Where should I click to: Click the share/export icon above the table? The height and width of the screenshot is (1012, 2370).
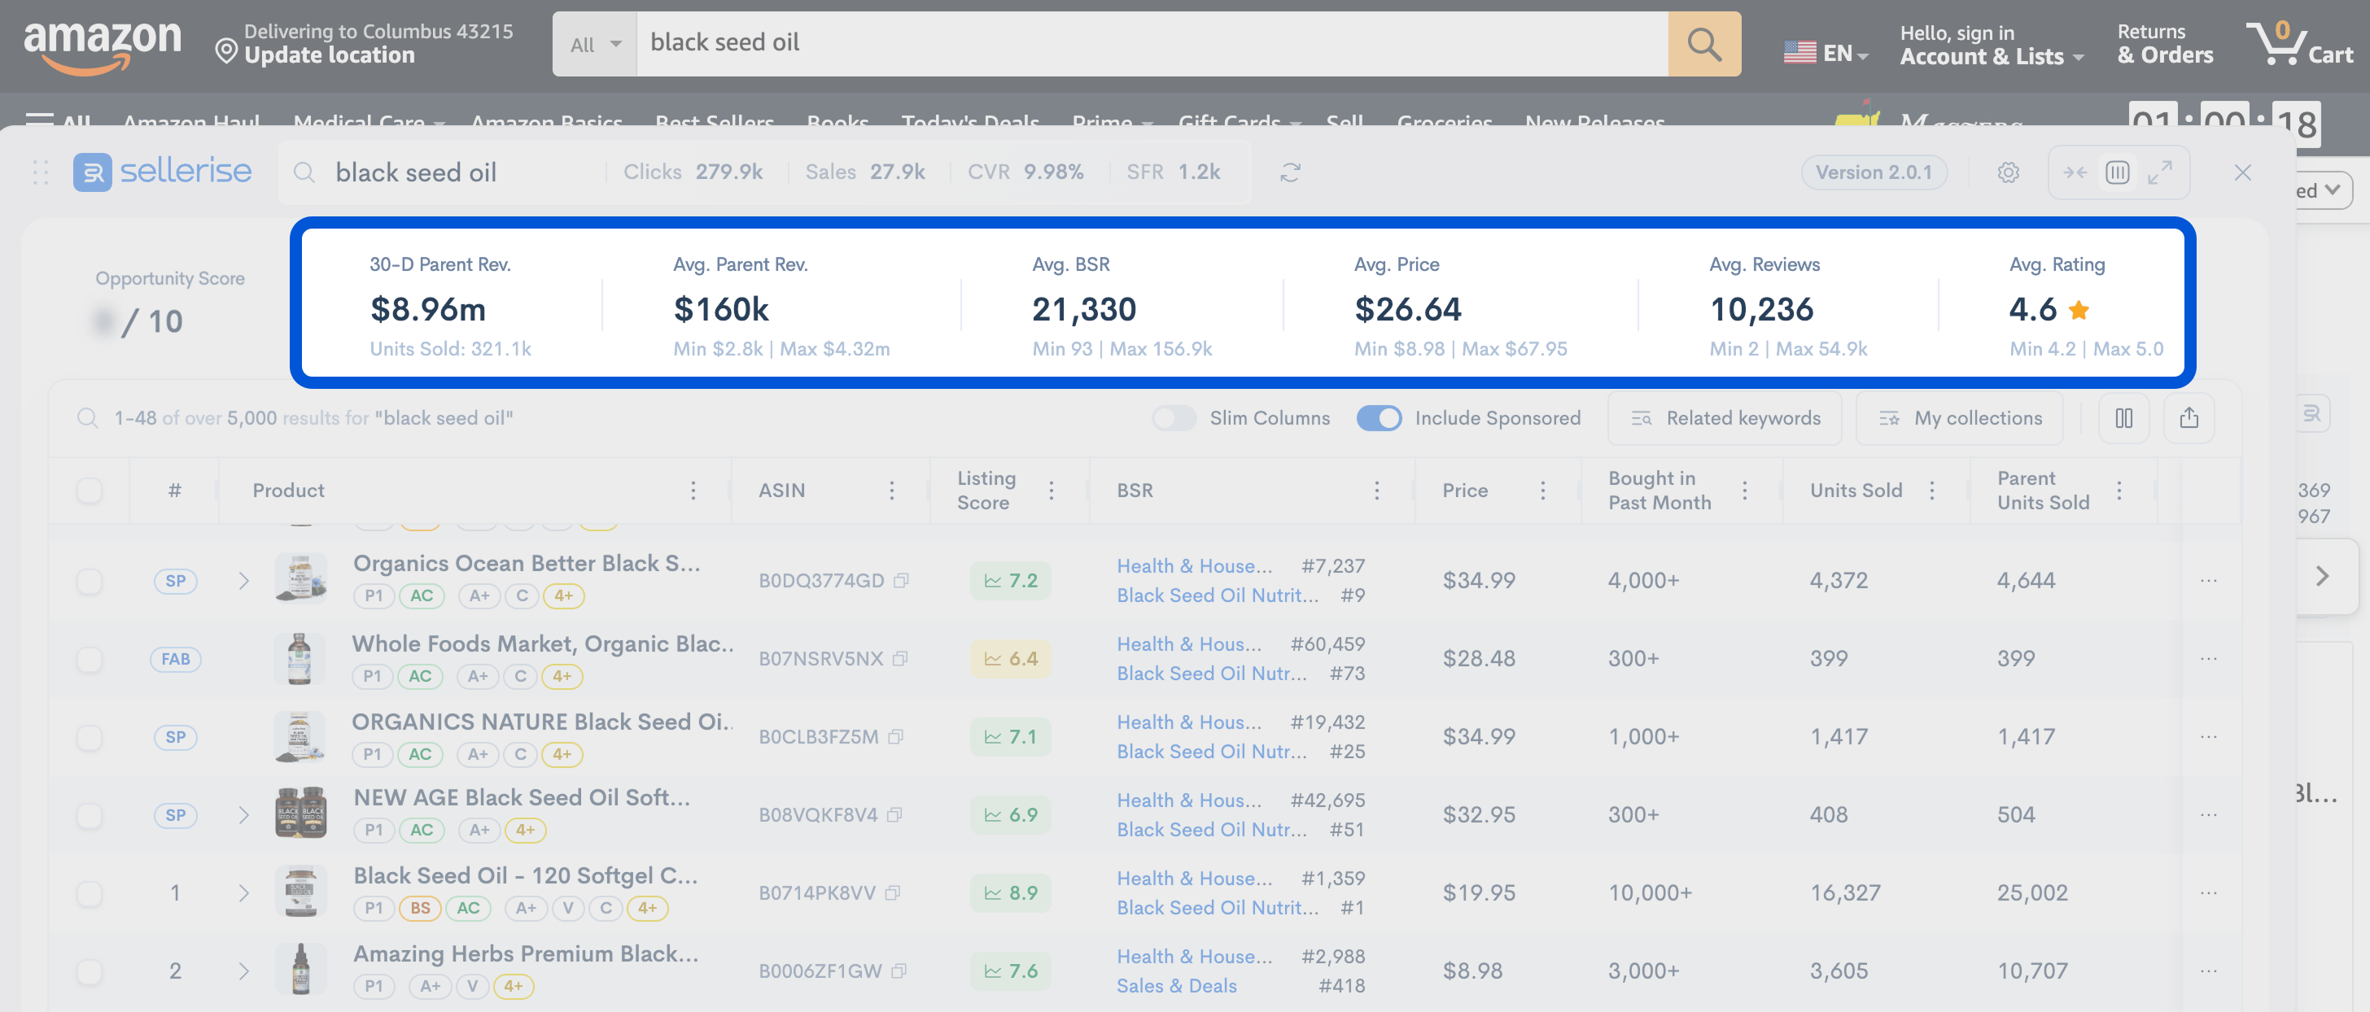click(2189, 419)
